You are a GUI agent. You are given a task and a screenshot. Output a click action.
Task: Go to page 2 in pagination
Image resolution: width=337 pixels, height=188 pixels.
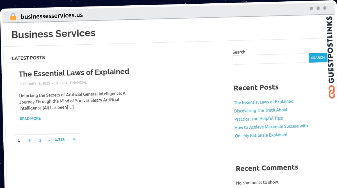point(29,140)
